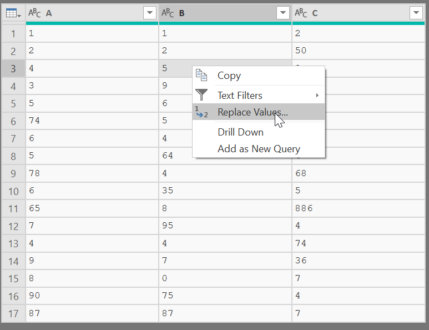Click cell value 50 in column C
Image resolution: width=429 pixels, height=330 pixels.
click(x=301, y=51)
